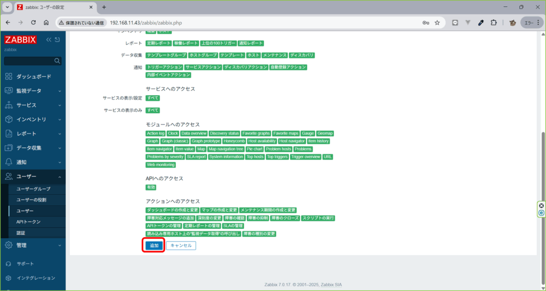Select APIトークン in the sidebar submenu
546x291 pixels.
click(x=28, y=222)
